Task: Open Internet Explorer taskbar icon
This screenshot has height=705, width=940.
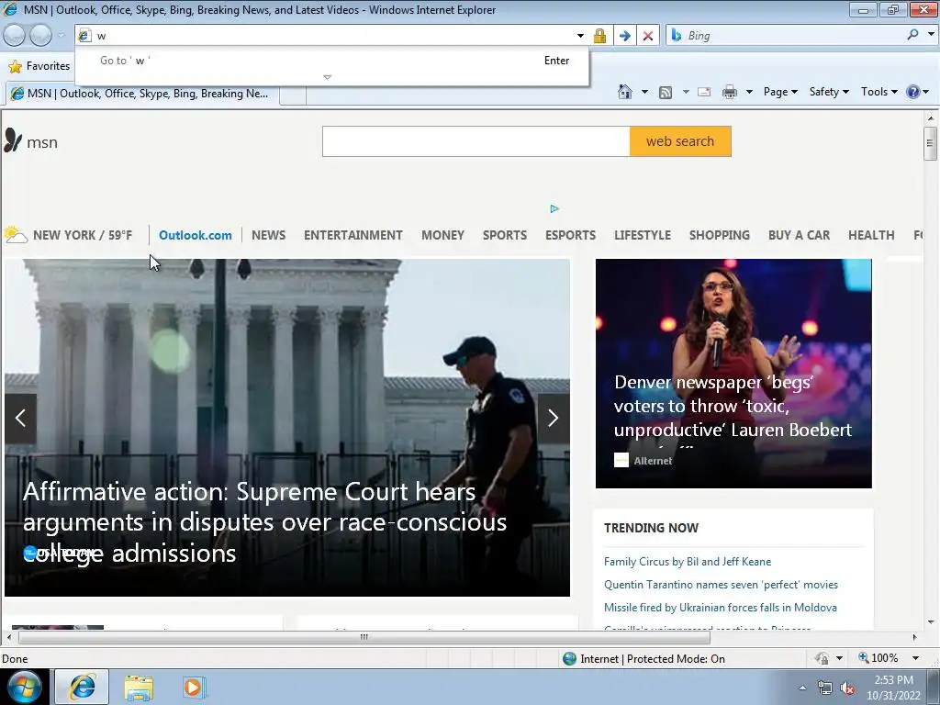Action: 82,687
